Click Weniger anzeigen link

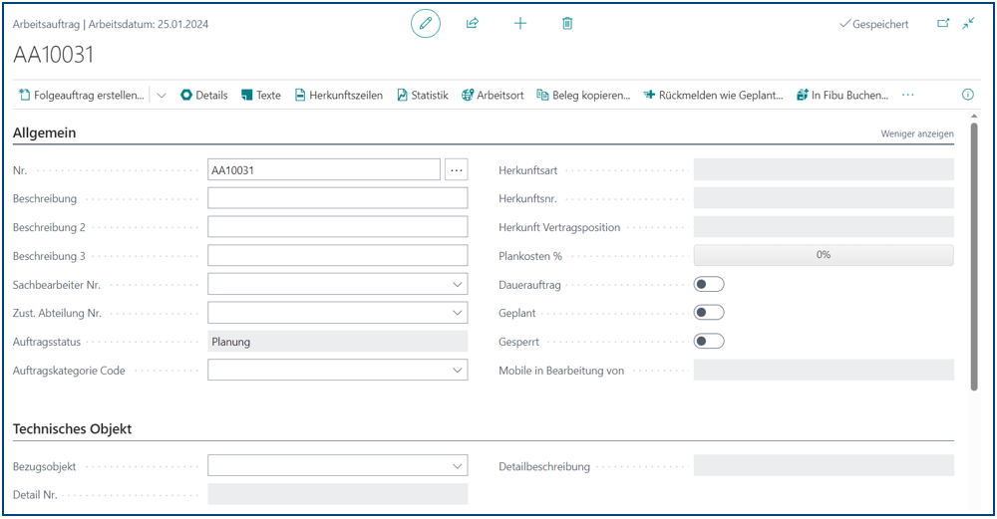tap(917, 133)
